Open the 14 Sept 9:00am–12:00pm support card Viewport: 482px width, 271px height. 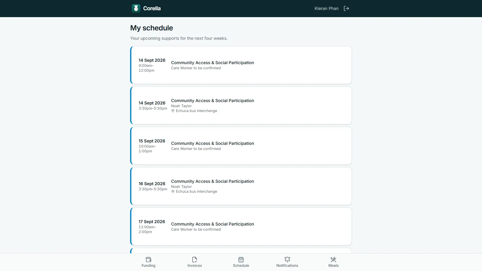(x=241, y=65)
